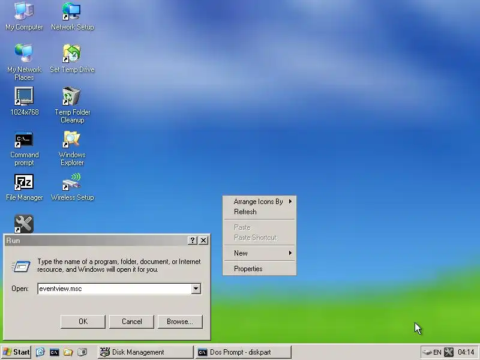The image size is (480, 360).
Task: Click the taskbar clock showing 04:14
Action: click(x=466, y=352)
